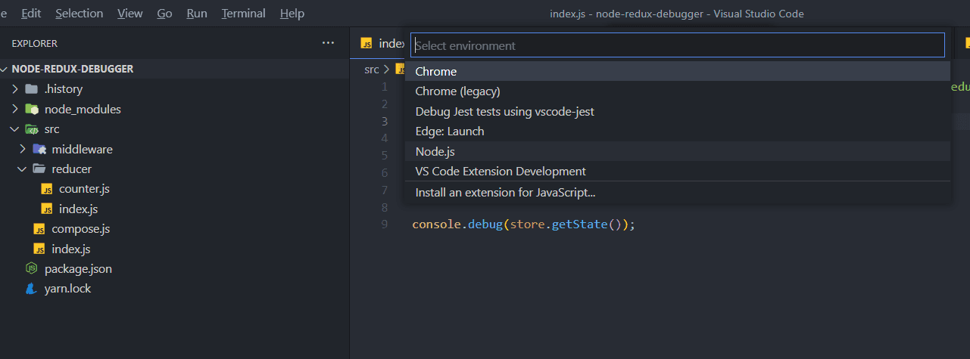Open the Help menu

tap(292, 13)
